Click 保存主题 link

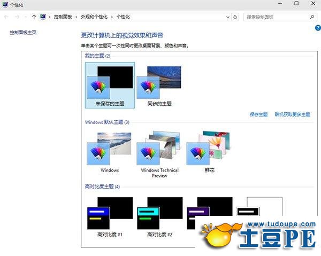(x=259, y=114)
